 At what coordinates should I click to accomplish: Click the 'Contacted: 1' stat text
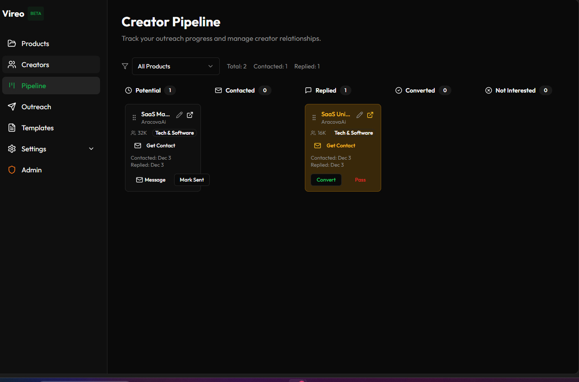coord(271,66)
